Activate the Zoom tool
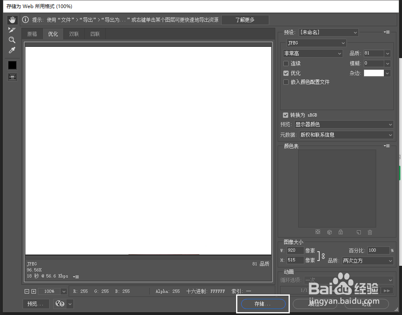The image size is (402, 315). [x=12, y=40]
